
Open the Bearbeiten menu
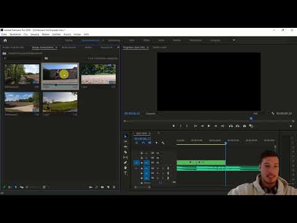15,34
